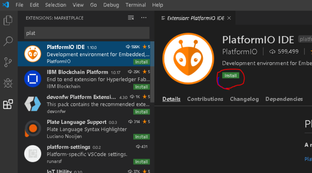Click the 599K download count in list
Image resolution: width=312 pixels, height=173 pixels.
pos(133,47)
